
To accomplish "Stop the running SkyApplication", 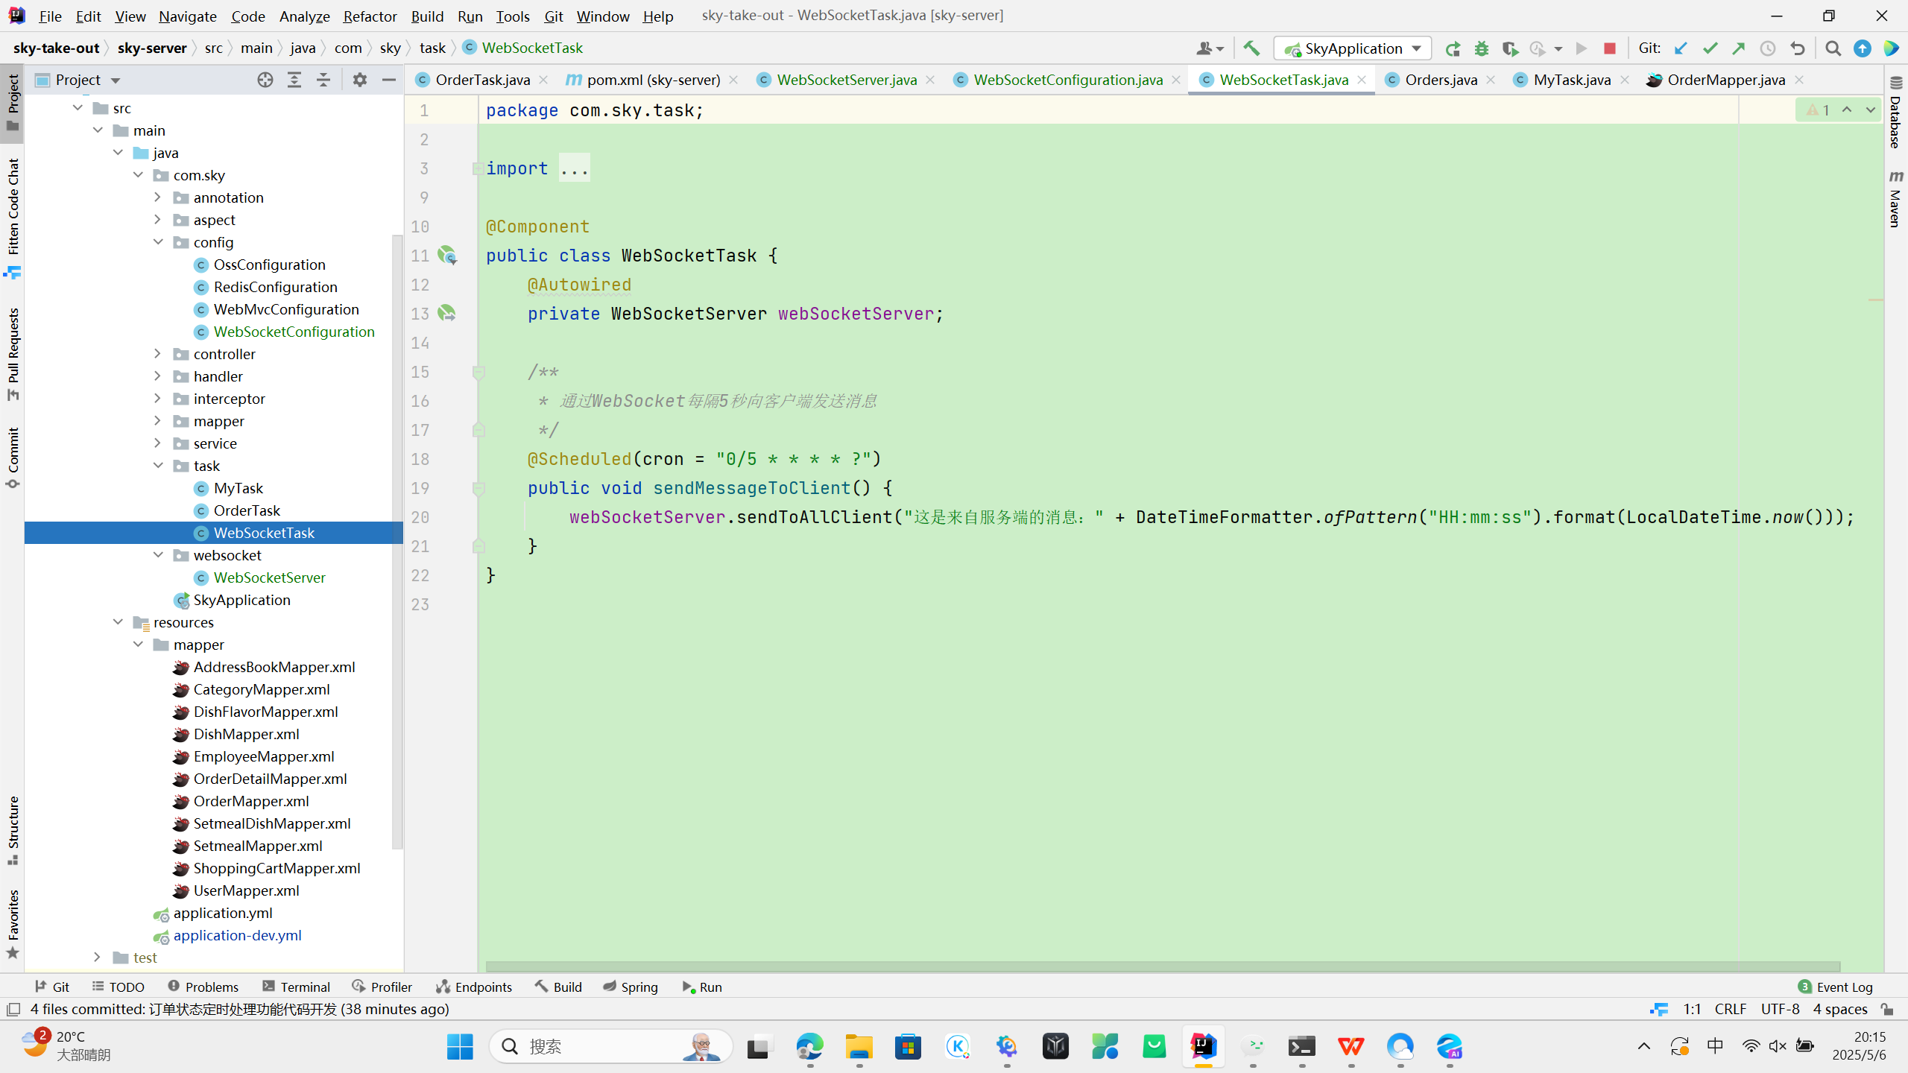I will [1610, 48].
